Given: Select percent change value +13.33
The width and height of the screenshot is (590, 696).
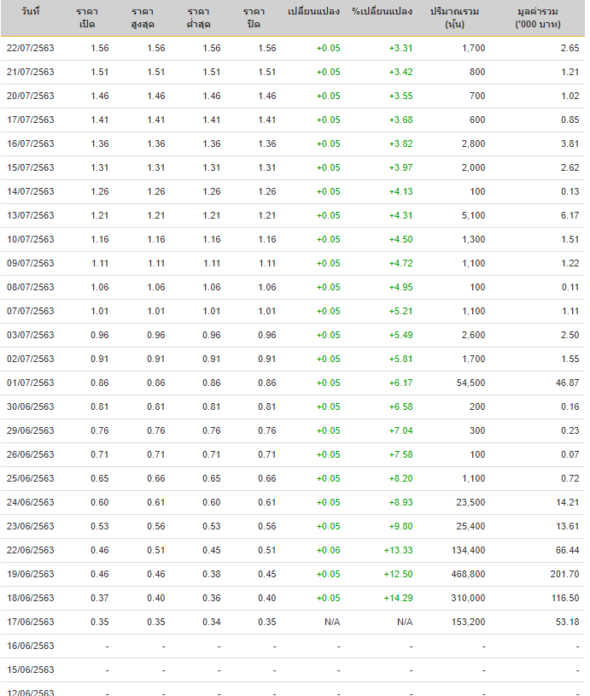Looking at the screenshot, I should pos(398,551).
